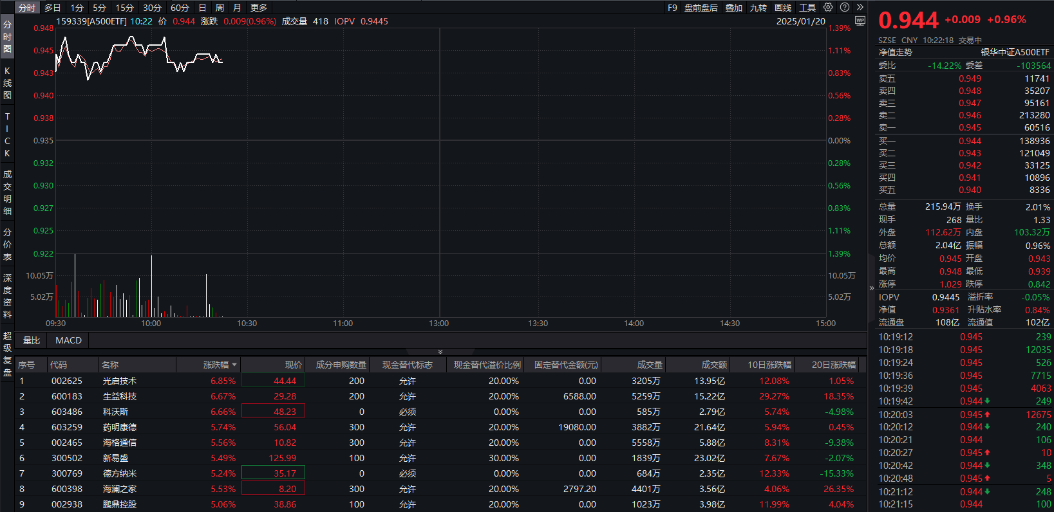Switch chart to 5分 period

pyautogui.click(x=99, y=8)
